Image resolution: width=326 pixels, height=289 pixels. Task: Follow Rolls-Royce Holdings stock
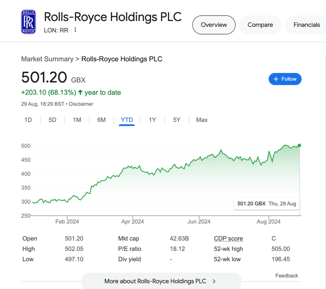[x=285, y=79]
